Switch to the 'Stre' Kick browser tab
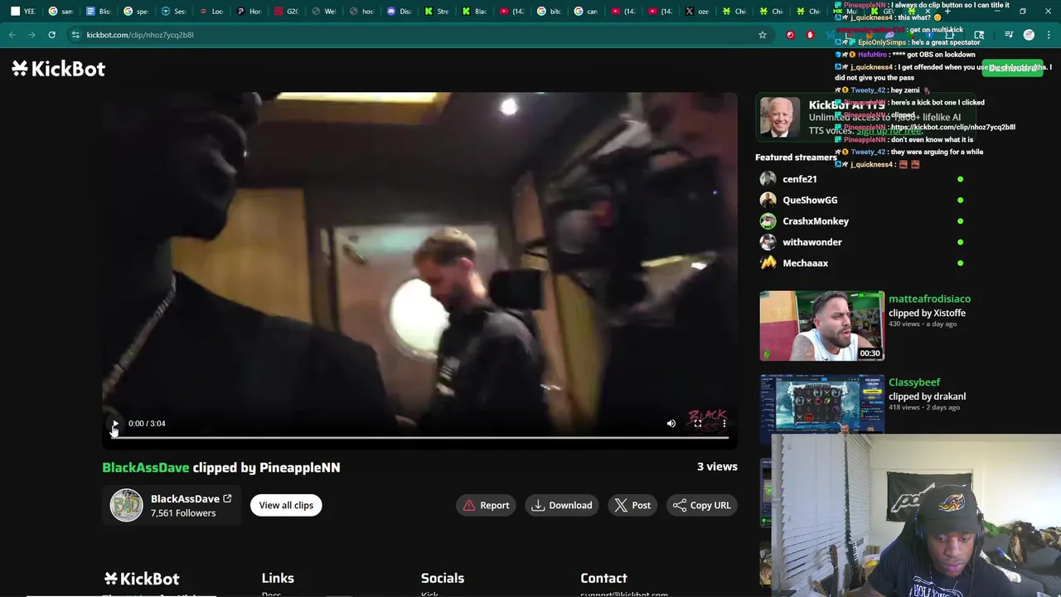 pos(437,12)
